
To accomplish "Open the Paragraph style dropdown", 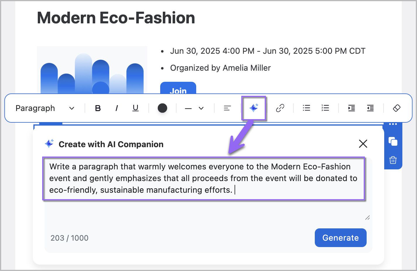I will tap(45, 108).
